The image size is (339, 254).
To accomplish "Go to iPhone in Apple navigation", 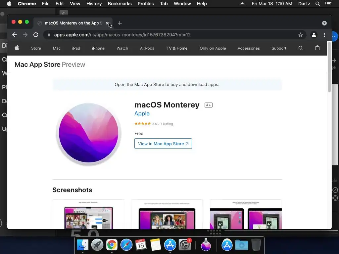I will tap(98, 48).
